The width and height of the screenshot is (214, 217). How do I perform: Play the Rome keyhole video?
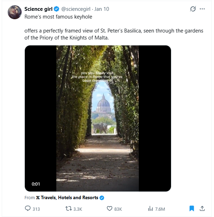tap(98, 118)
